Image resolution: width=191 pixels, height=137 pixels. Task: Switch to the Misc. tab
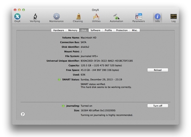click(135, 30)
